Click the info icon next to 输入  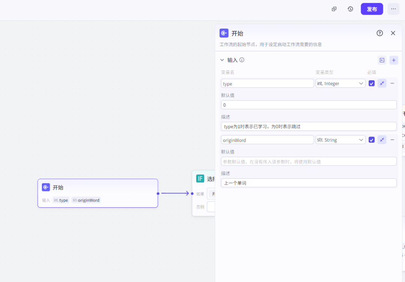coord(242,60)
